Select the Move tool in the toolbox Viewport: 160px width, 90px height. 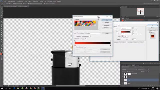point(1,8)
